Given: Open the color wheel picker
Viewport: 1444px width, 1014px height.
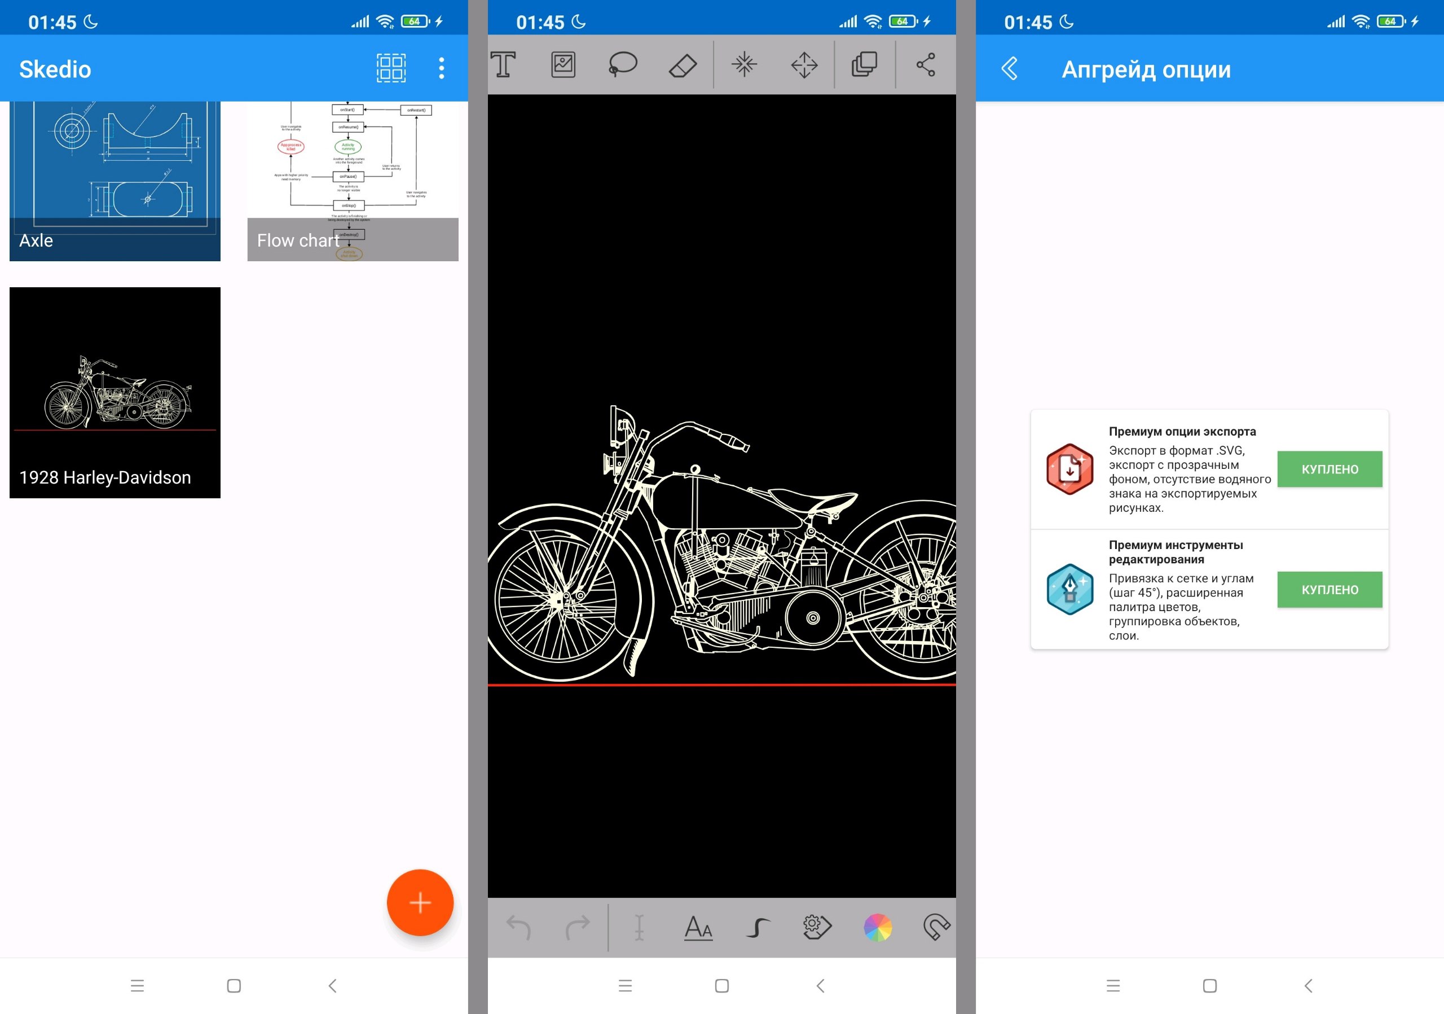Looking at the screenshot, I should pyautogui.click(x=878, y=927).
